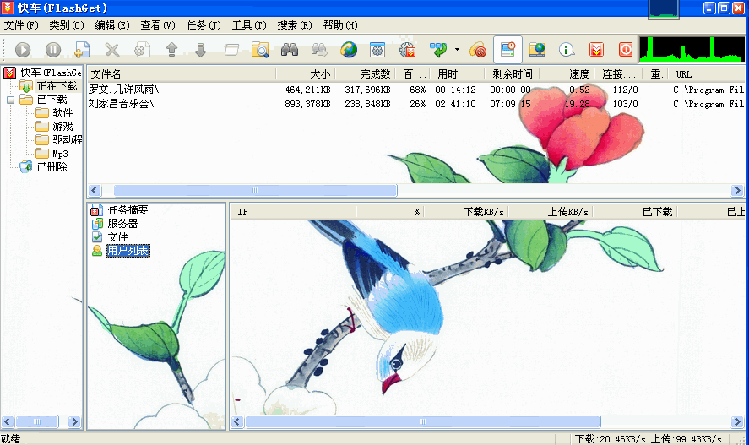Click the folder with globe site explorer icon
The height and width of the screenshot is (445, 749).
point(537,50)
